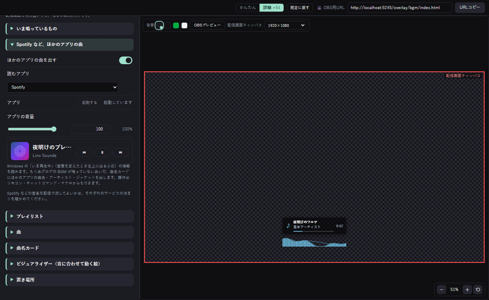Screen dimensions: 489x300
Task: Click the URLコピー button
Action: tap(470, 7)
